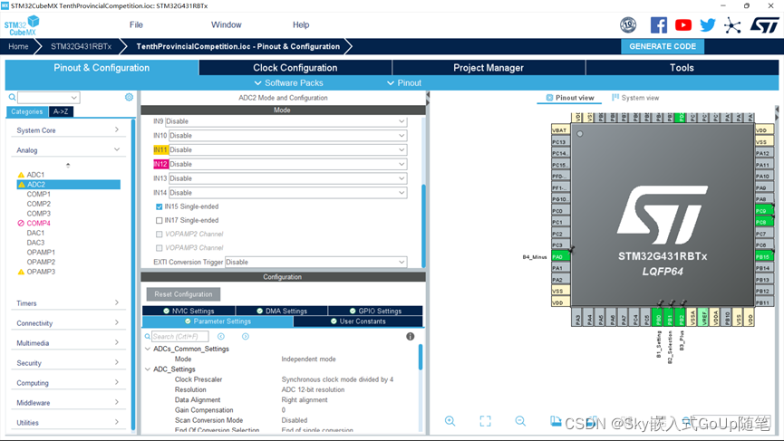Open the IN10 mode dropdown
Viewport: 784px width, 441px height.
[288, 135]
